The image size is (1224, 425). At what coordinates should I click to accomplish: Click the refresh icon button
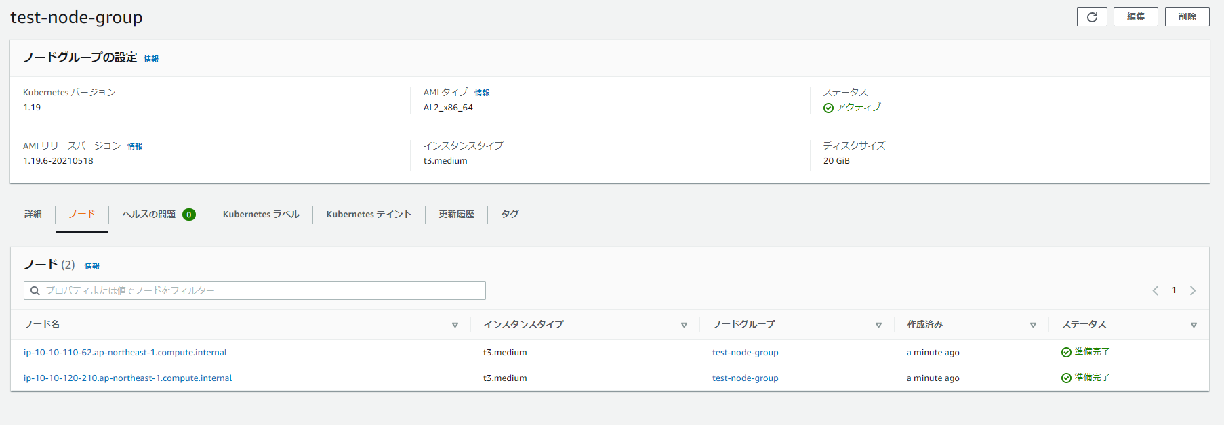pyautogui.click(x=1091, y=17)
